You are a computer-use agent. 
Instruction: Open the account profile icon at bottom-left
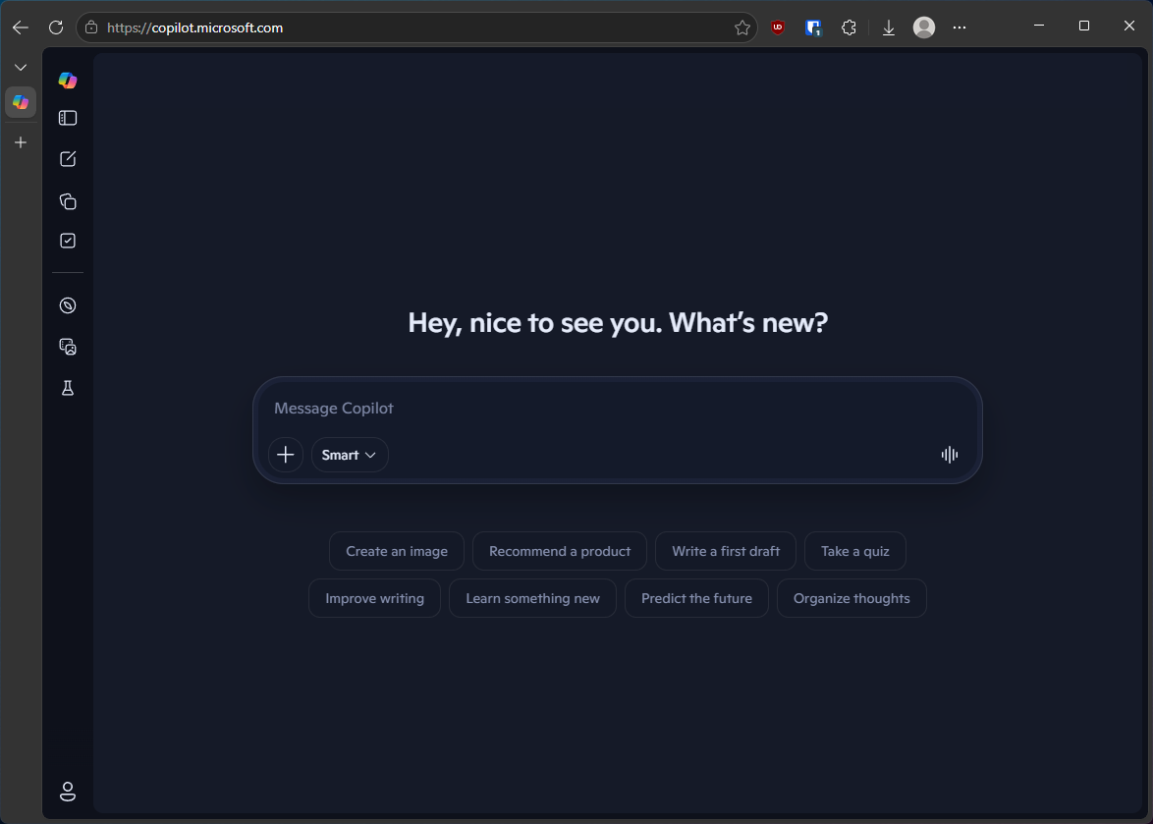point(68,791)
